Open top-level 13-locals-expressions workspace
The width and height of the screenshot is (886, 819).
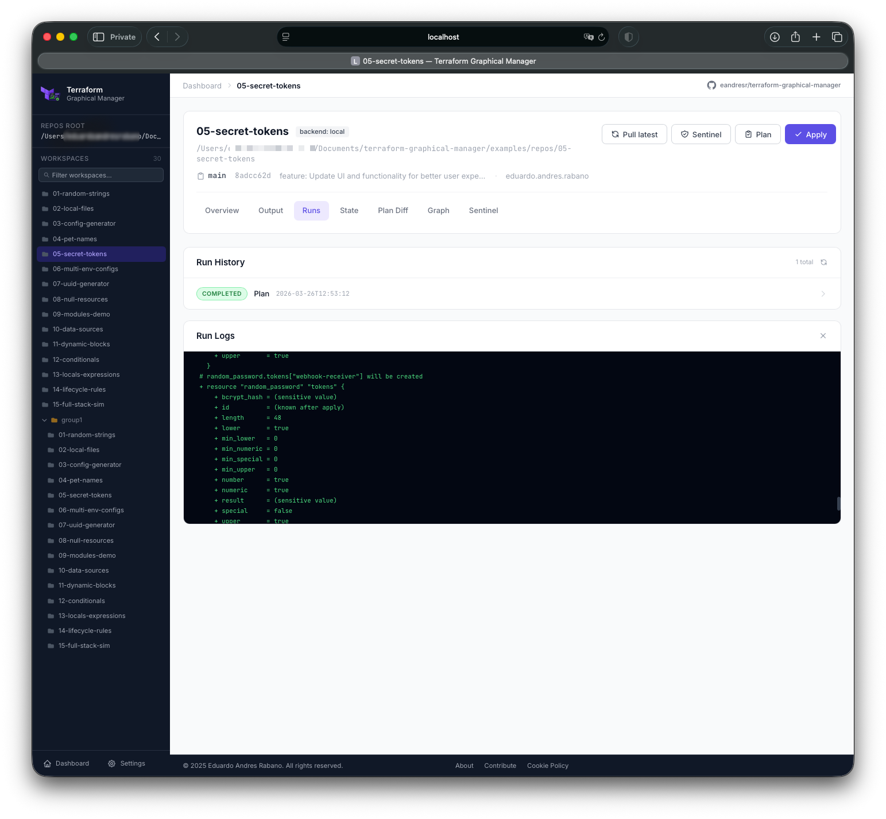click(x=101, y=375)
